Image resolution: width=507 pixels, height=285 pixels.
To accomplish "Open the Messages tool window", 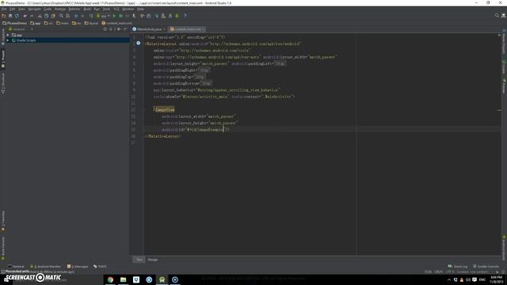I will (x=78, y=267).
